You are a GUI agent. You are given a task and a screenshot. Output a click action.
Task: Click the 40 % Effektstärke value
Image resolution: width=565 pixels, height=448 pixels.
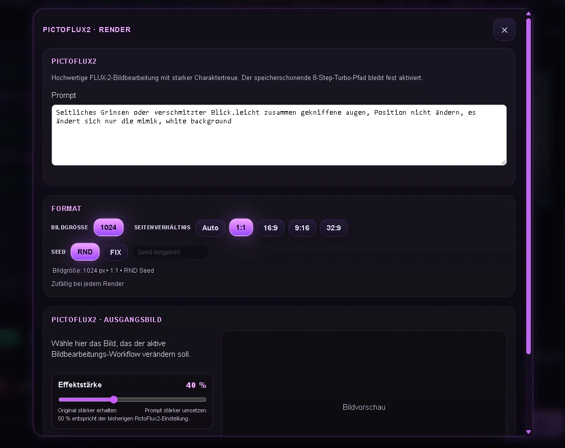tap(196, 385)
